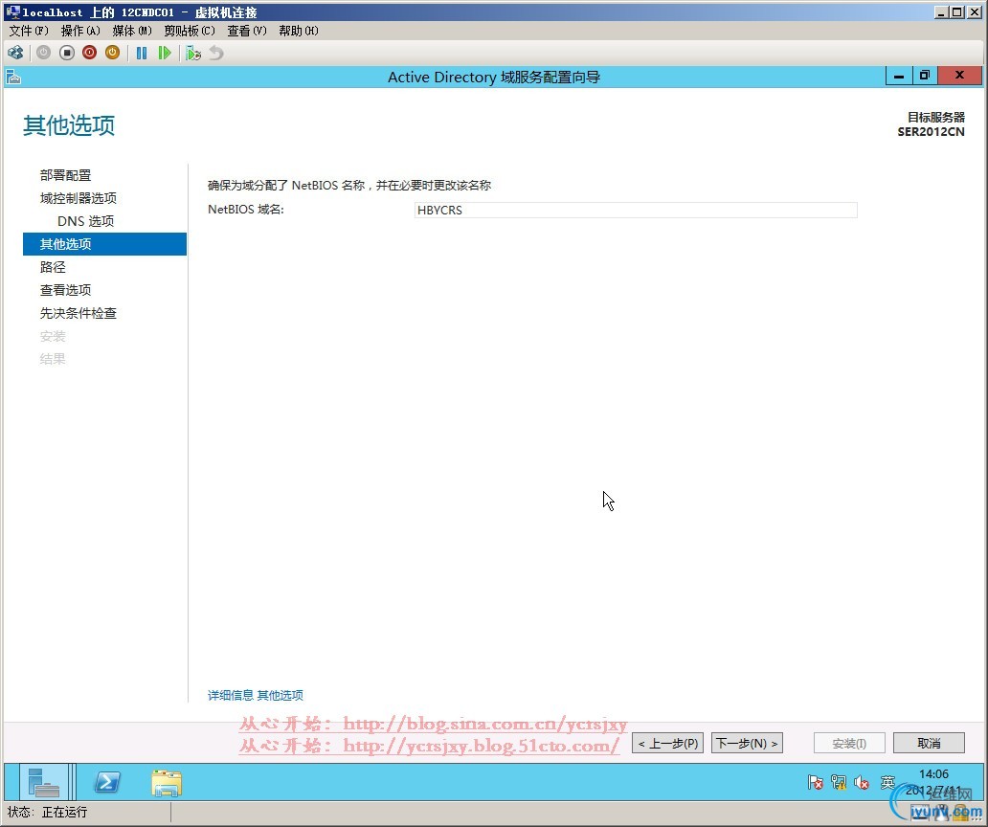Go to the DNS 选项 wizard step
This screenshot has width=988, height=827.
86,221
